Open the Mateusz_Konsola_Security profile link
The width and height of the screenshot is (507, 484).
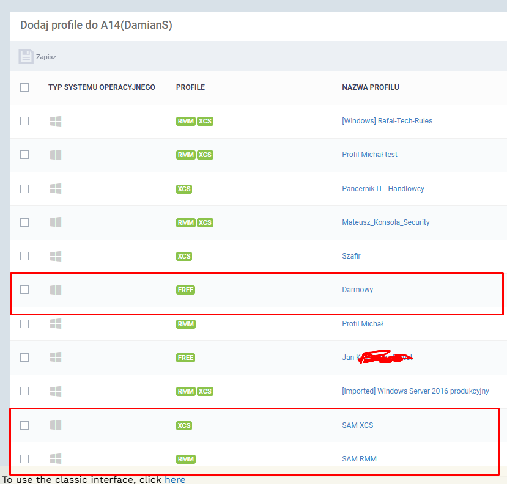(385, 222)
